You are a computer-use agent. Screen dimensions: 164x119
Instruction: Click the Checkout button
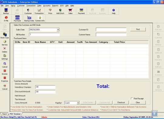tap(121, 103)
